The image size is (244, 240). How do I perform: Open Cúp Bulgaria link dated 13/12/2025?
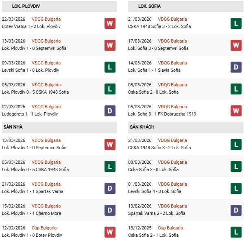pyautogui.click(x=171, y=228)
